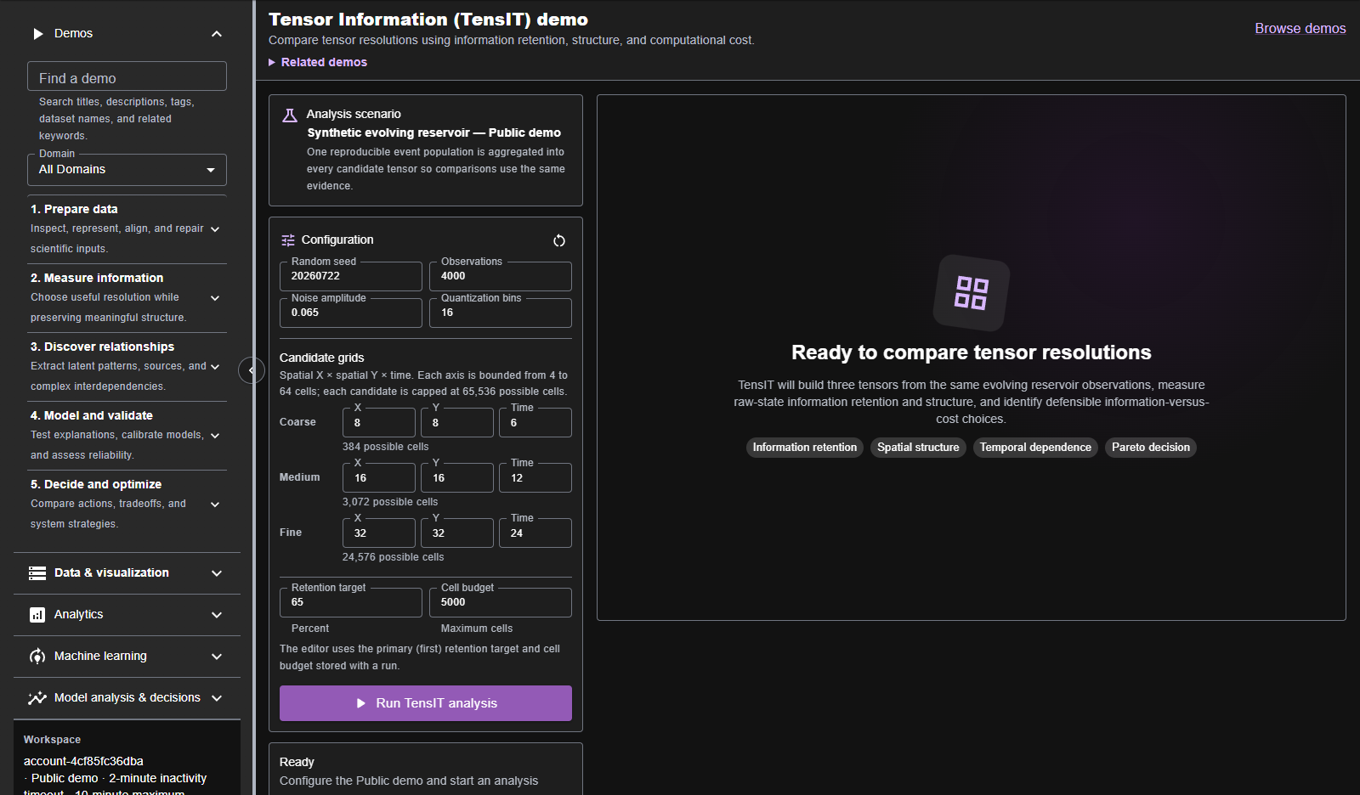The height and width of the screenshot is (795, 1360).
Task: Edit the Observations field
Action: pyautogui.click(x=501, y=276)
